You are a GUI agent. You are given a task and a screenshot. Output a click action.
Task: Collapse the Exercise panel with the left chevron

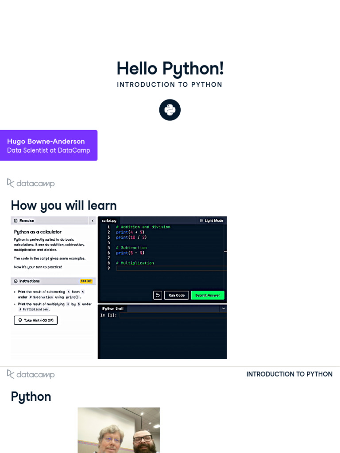(93, 220)
